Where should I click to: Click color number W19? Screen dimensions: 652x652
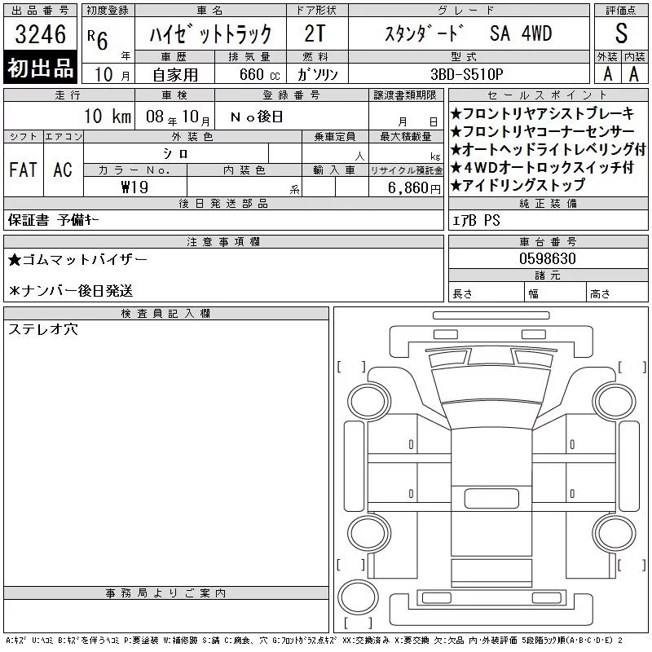[134, 187]
